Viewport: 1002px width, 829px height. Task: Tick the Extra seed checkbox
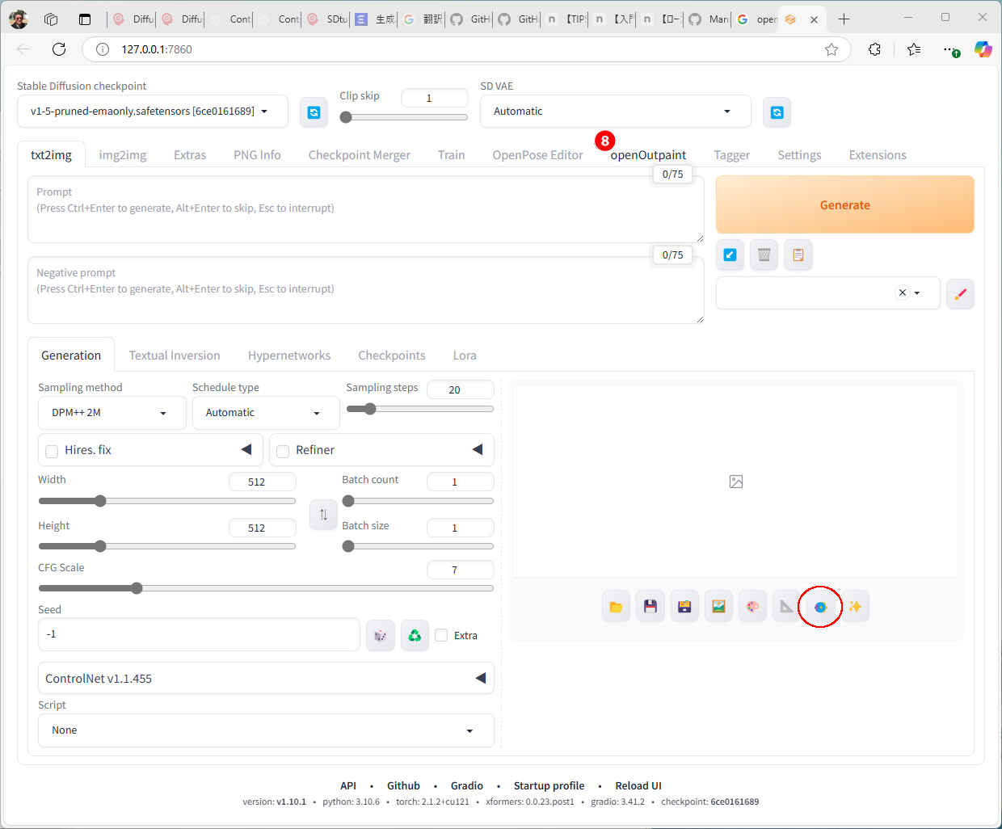click(x=441, y=636)
